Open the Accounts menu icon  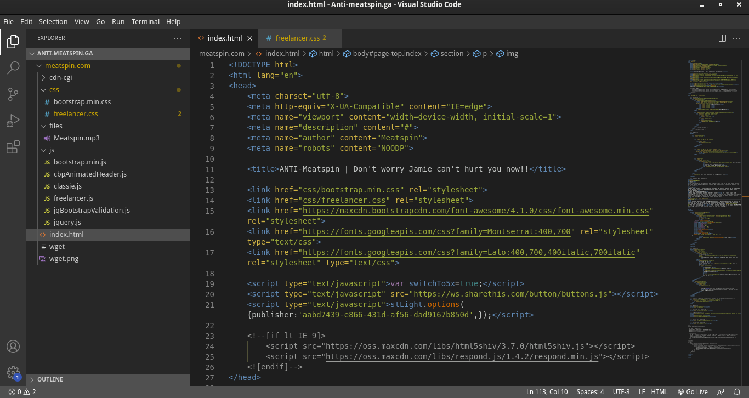tap(13, 346)
